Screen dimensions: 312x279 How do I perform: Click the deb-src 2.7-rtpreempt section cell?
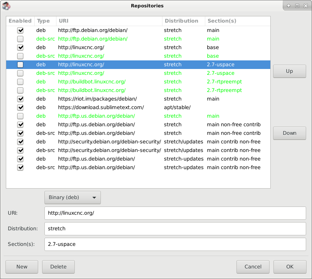224,90
